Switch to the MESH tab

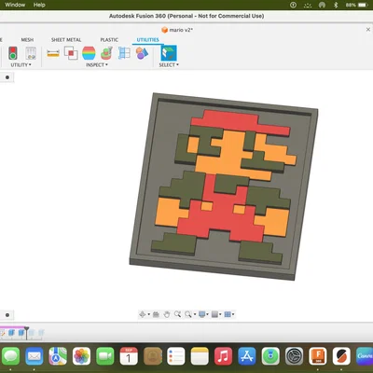tap(27, 40)
